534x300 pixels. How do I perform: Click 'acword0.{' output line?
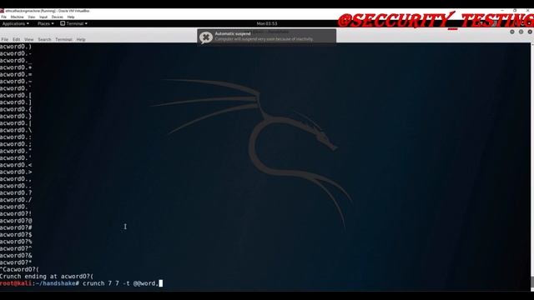pos(16,109)
